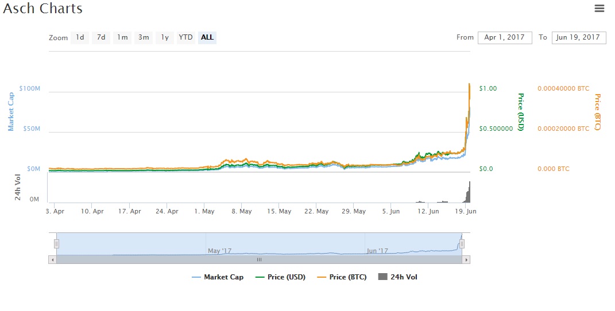
Task: Open the chart context menu hamburger icon
Action: click(x=599, y=8)
